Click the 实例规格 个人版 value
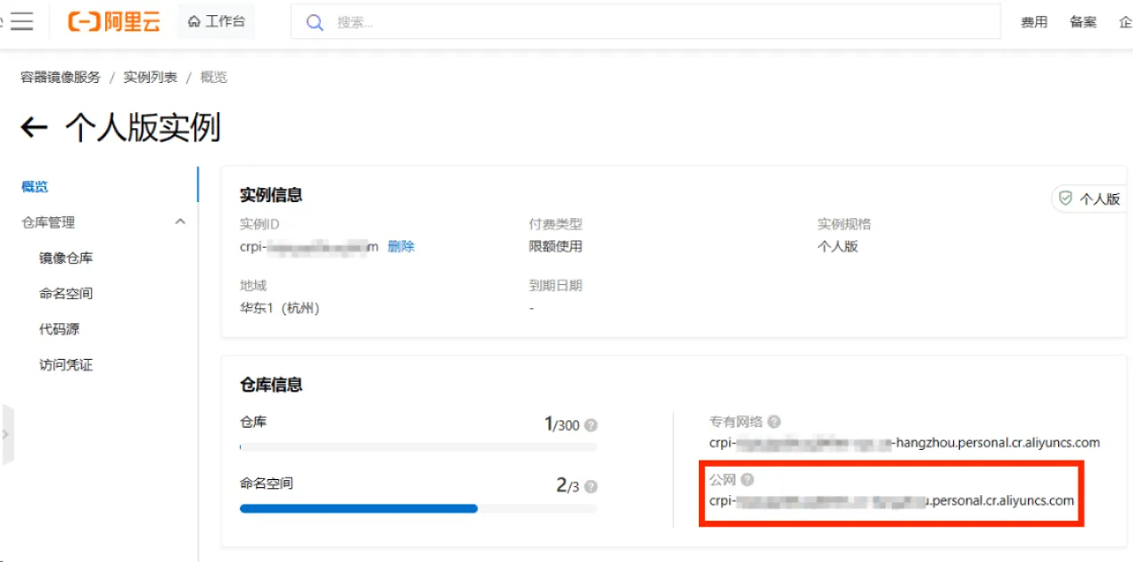 point(838,247)
